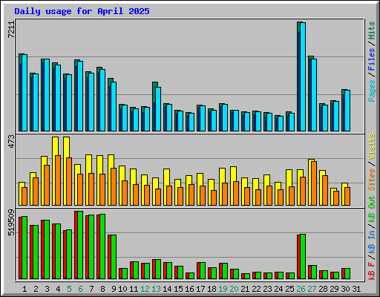Click the day 27 hits bar
Screen dimensions: 380x297
(x=312, y=94)
